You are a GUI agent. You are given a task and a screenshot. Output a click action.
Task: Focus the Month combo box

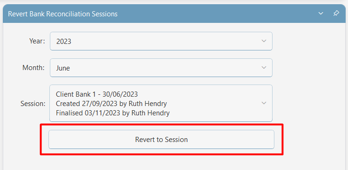(x=161, y=68)
